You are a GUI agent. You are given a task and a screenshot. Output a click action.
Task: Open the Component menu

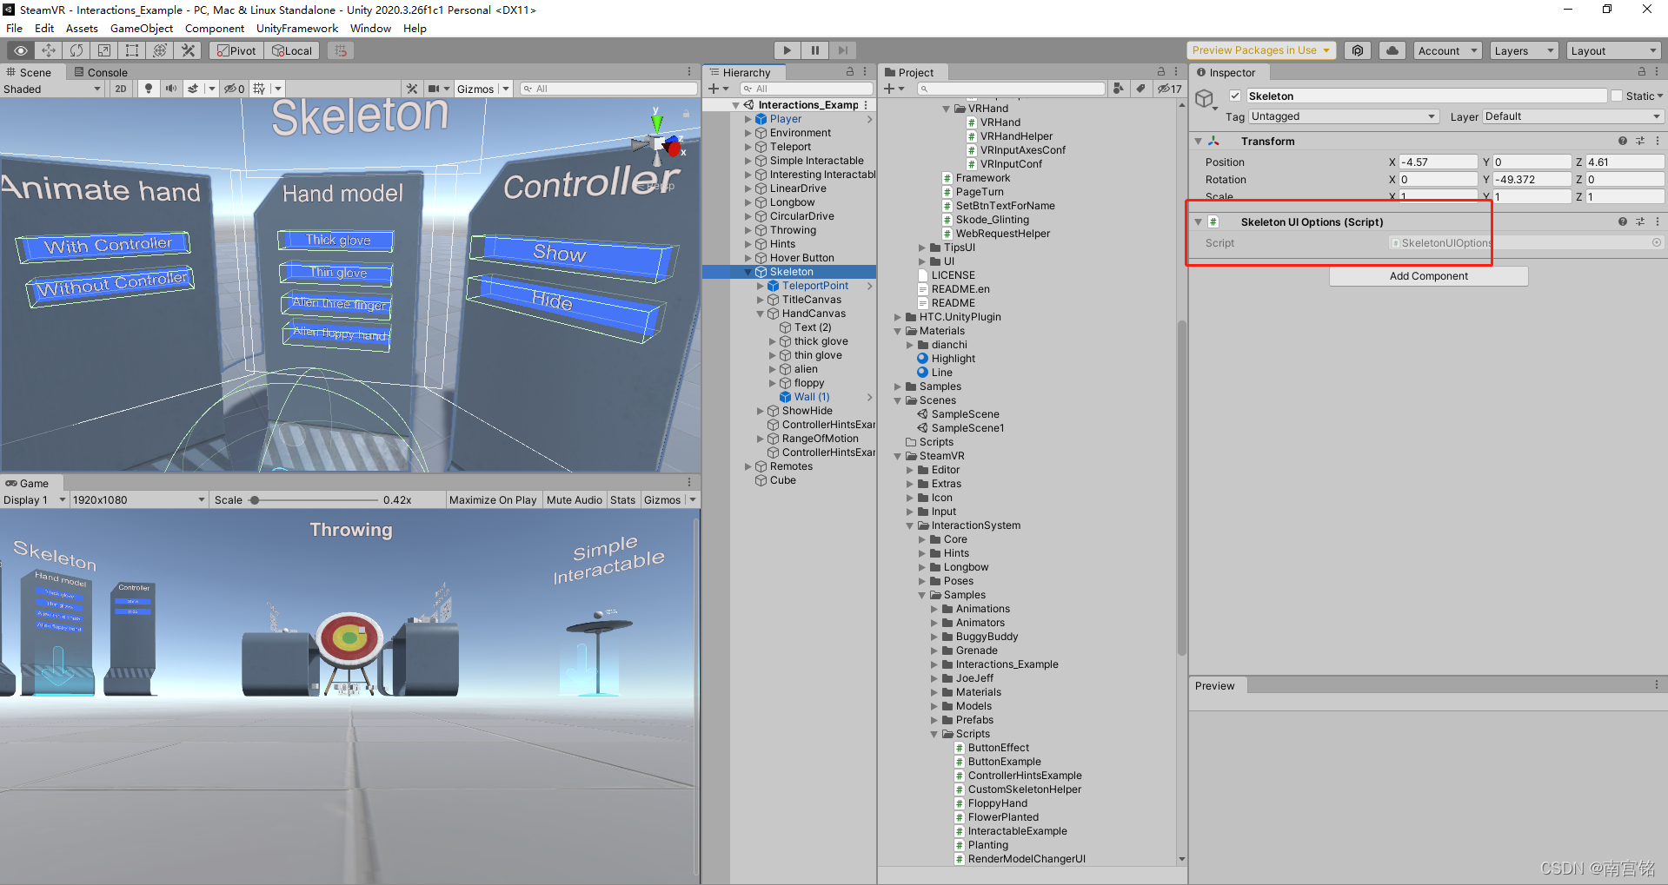215,28
